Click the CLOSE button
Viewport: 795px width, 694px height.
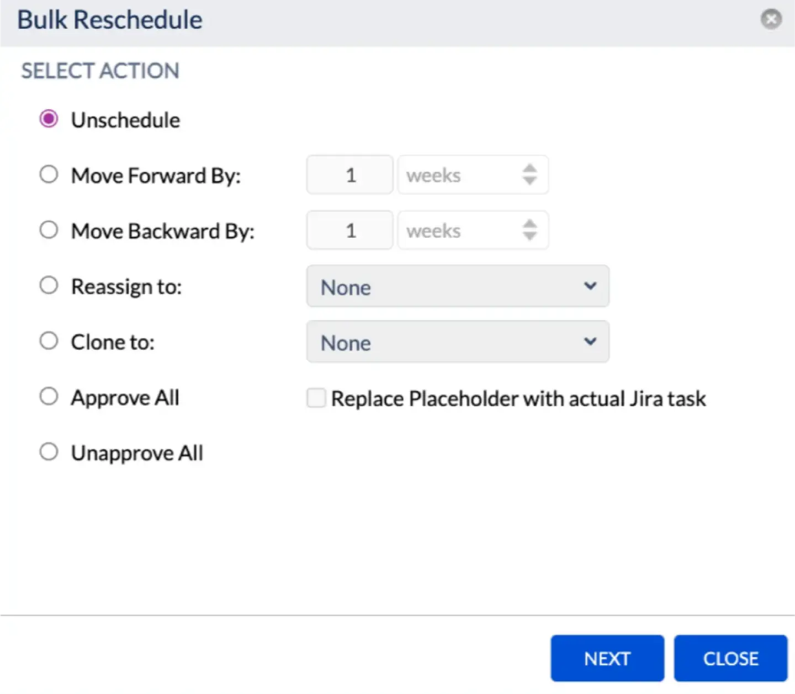730,658
